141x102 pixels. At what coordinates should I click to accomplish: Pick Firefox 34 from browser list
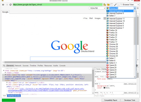click(120, 30)
